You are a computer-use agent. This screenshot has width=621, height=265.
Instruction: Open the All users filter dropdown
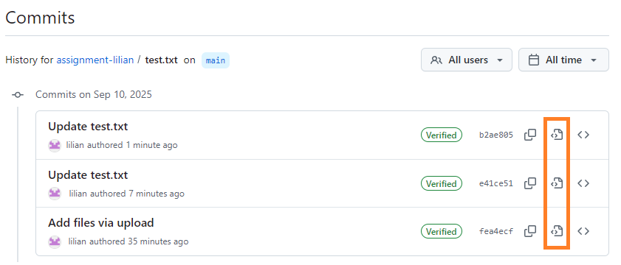pos(467,60)
